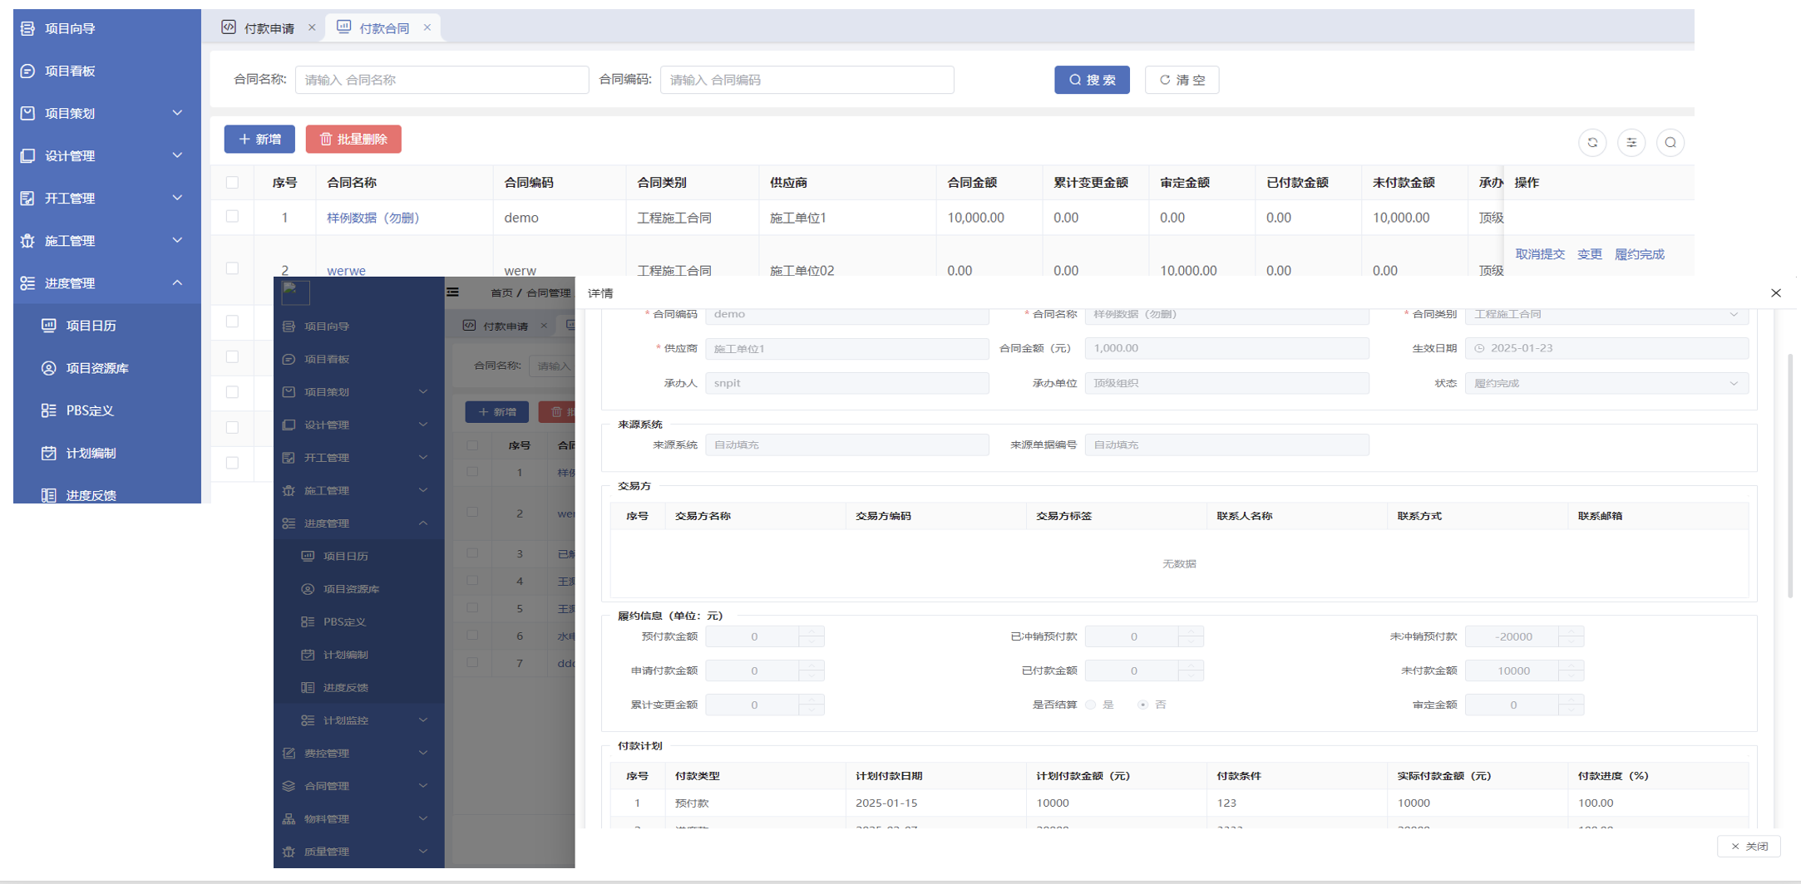The height and width of the screenshot is (884, 1801).
Task: Click the 项目日历 calendar icon in top-left sidebar
Action: click(49, 326)
